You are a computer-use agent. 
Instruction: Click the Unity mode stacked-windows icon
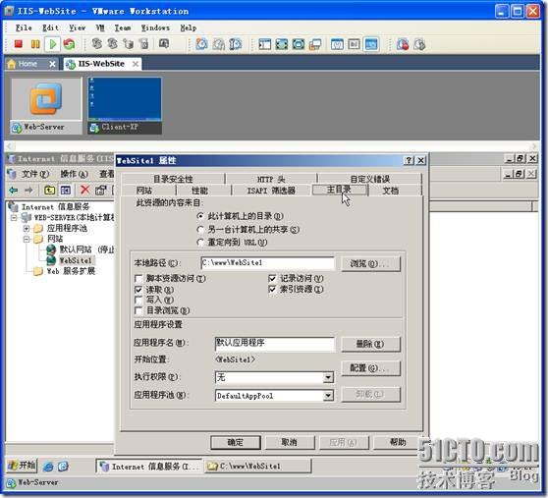tap(315, 44)
